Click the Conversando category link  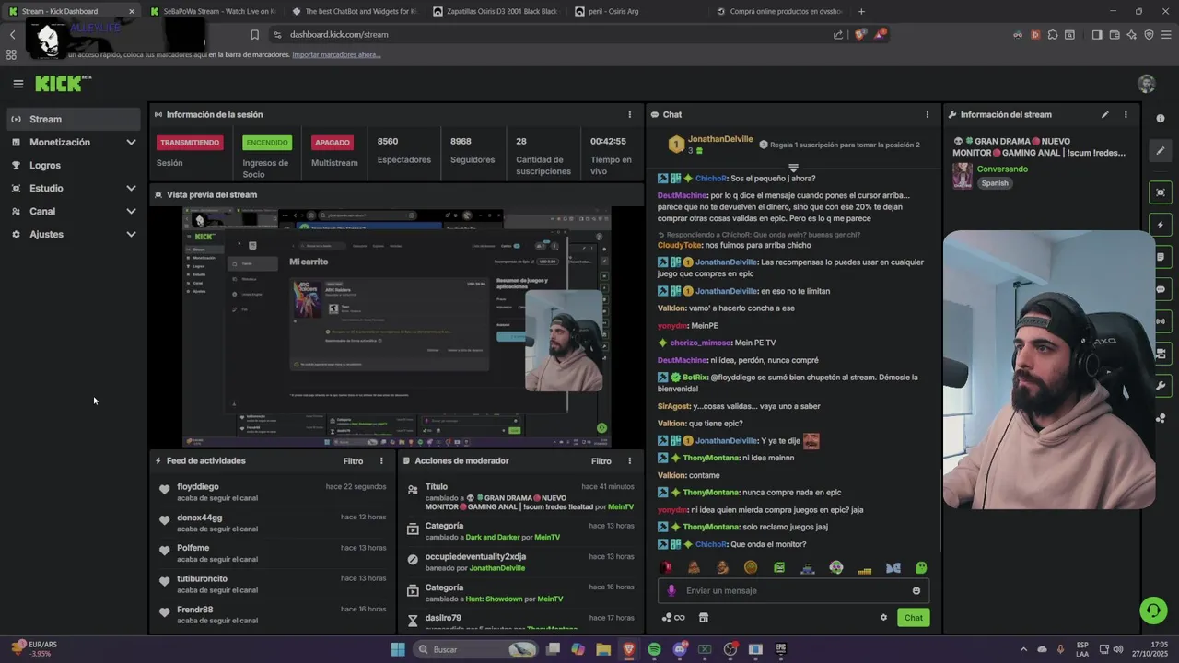tap(1002, 169)
